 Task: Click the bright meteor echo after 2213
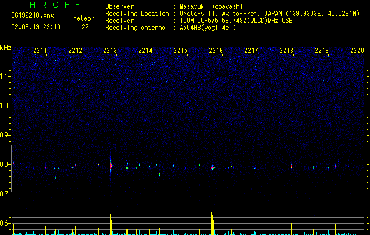111,166
